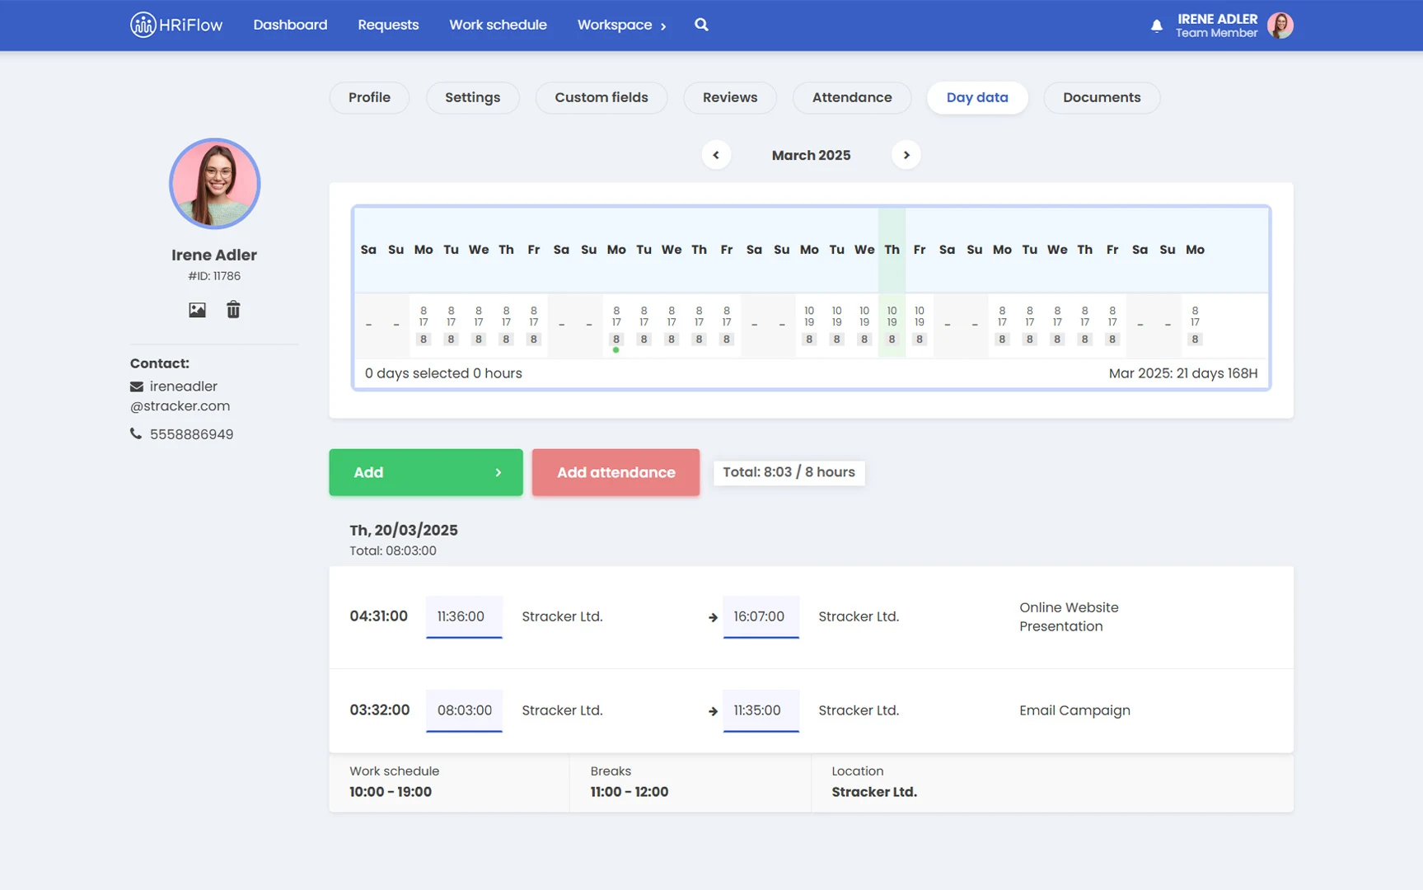This screenshot has width=1423, height=890.
Task: Edit the 11:35:00 end time field
Action: 760,710
